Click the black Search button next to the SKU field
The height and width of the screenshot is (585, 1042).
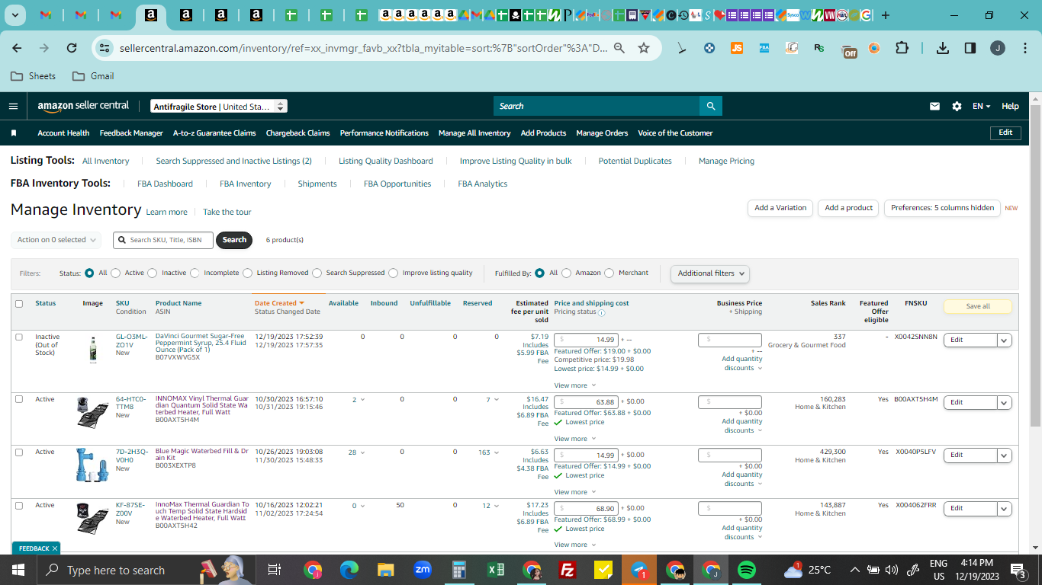234,240
